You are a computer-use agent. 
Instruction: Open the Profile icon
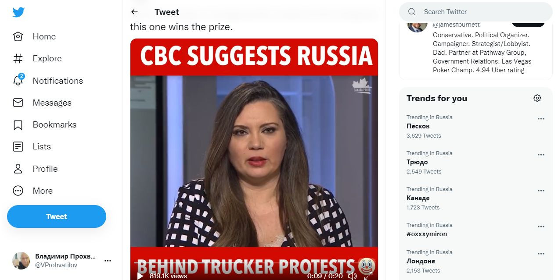(18, 169)
